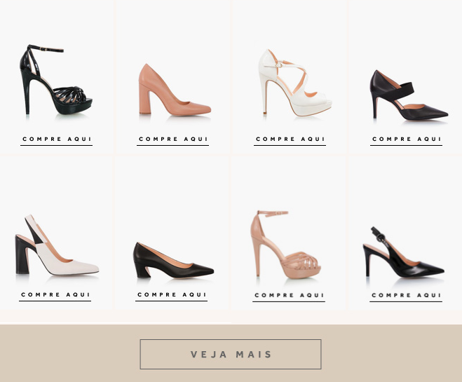The width and height of the screenshot is (462, 382).
Task: Click Compre Aqui under black-and-white slingback
Action: coord(55,295)
